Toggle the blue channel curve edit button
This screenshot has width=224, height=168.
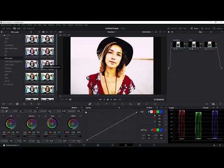[161, 112]
